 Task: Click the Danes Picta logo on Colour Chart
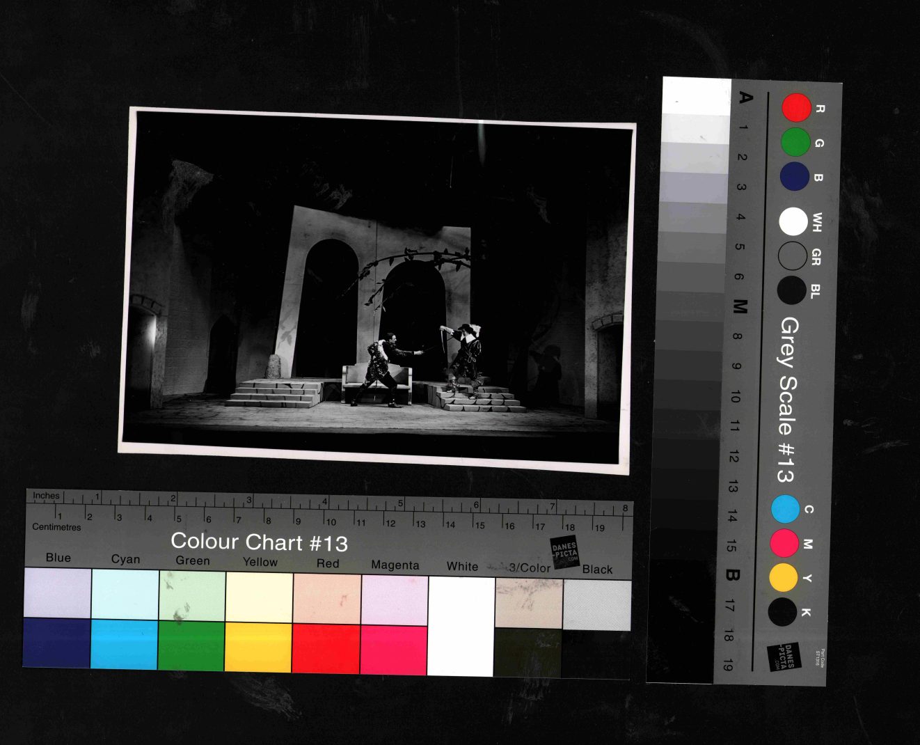tap(564, 552)
